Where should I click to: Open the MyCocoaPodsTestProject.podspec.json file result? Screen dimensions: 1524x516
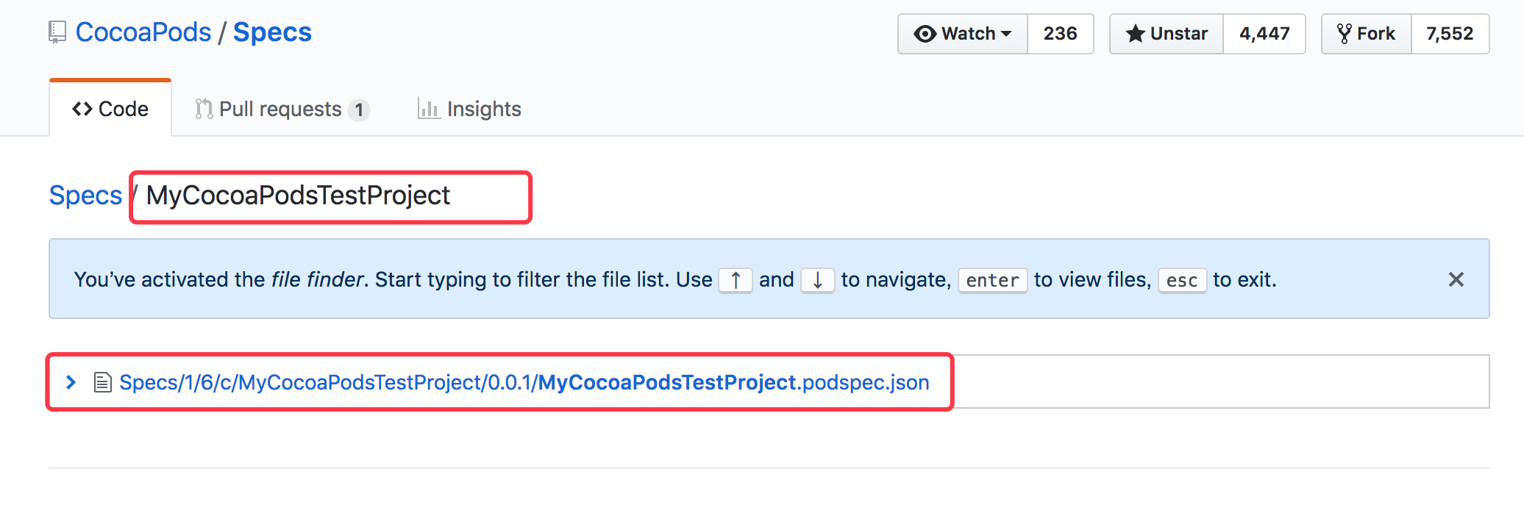click(x=524, y=382)
